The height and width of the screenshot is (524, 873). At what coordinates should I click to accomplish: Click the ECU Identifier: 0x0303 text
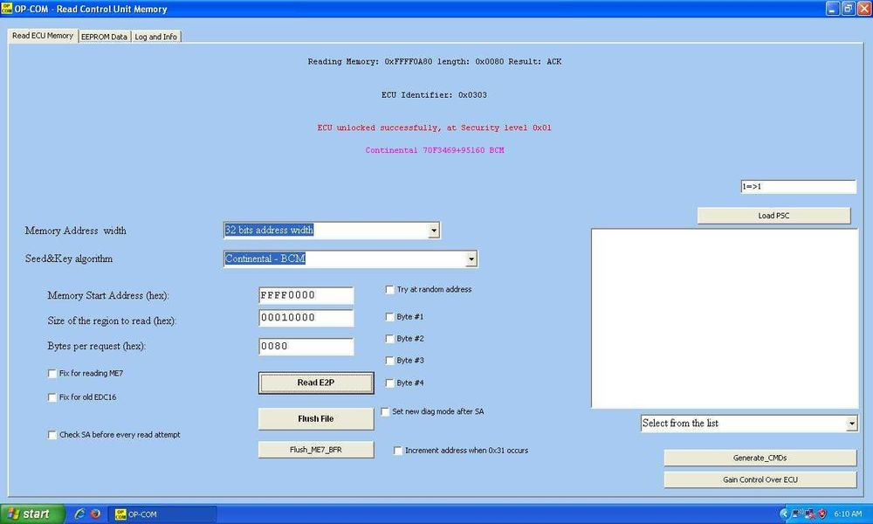point(434,94)
